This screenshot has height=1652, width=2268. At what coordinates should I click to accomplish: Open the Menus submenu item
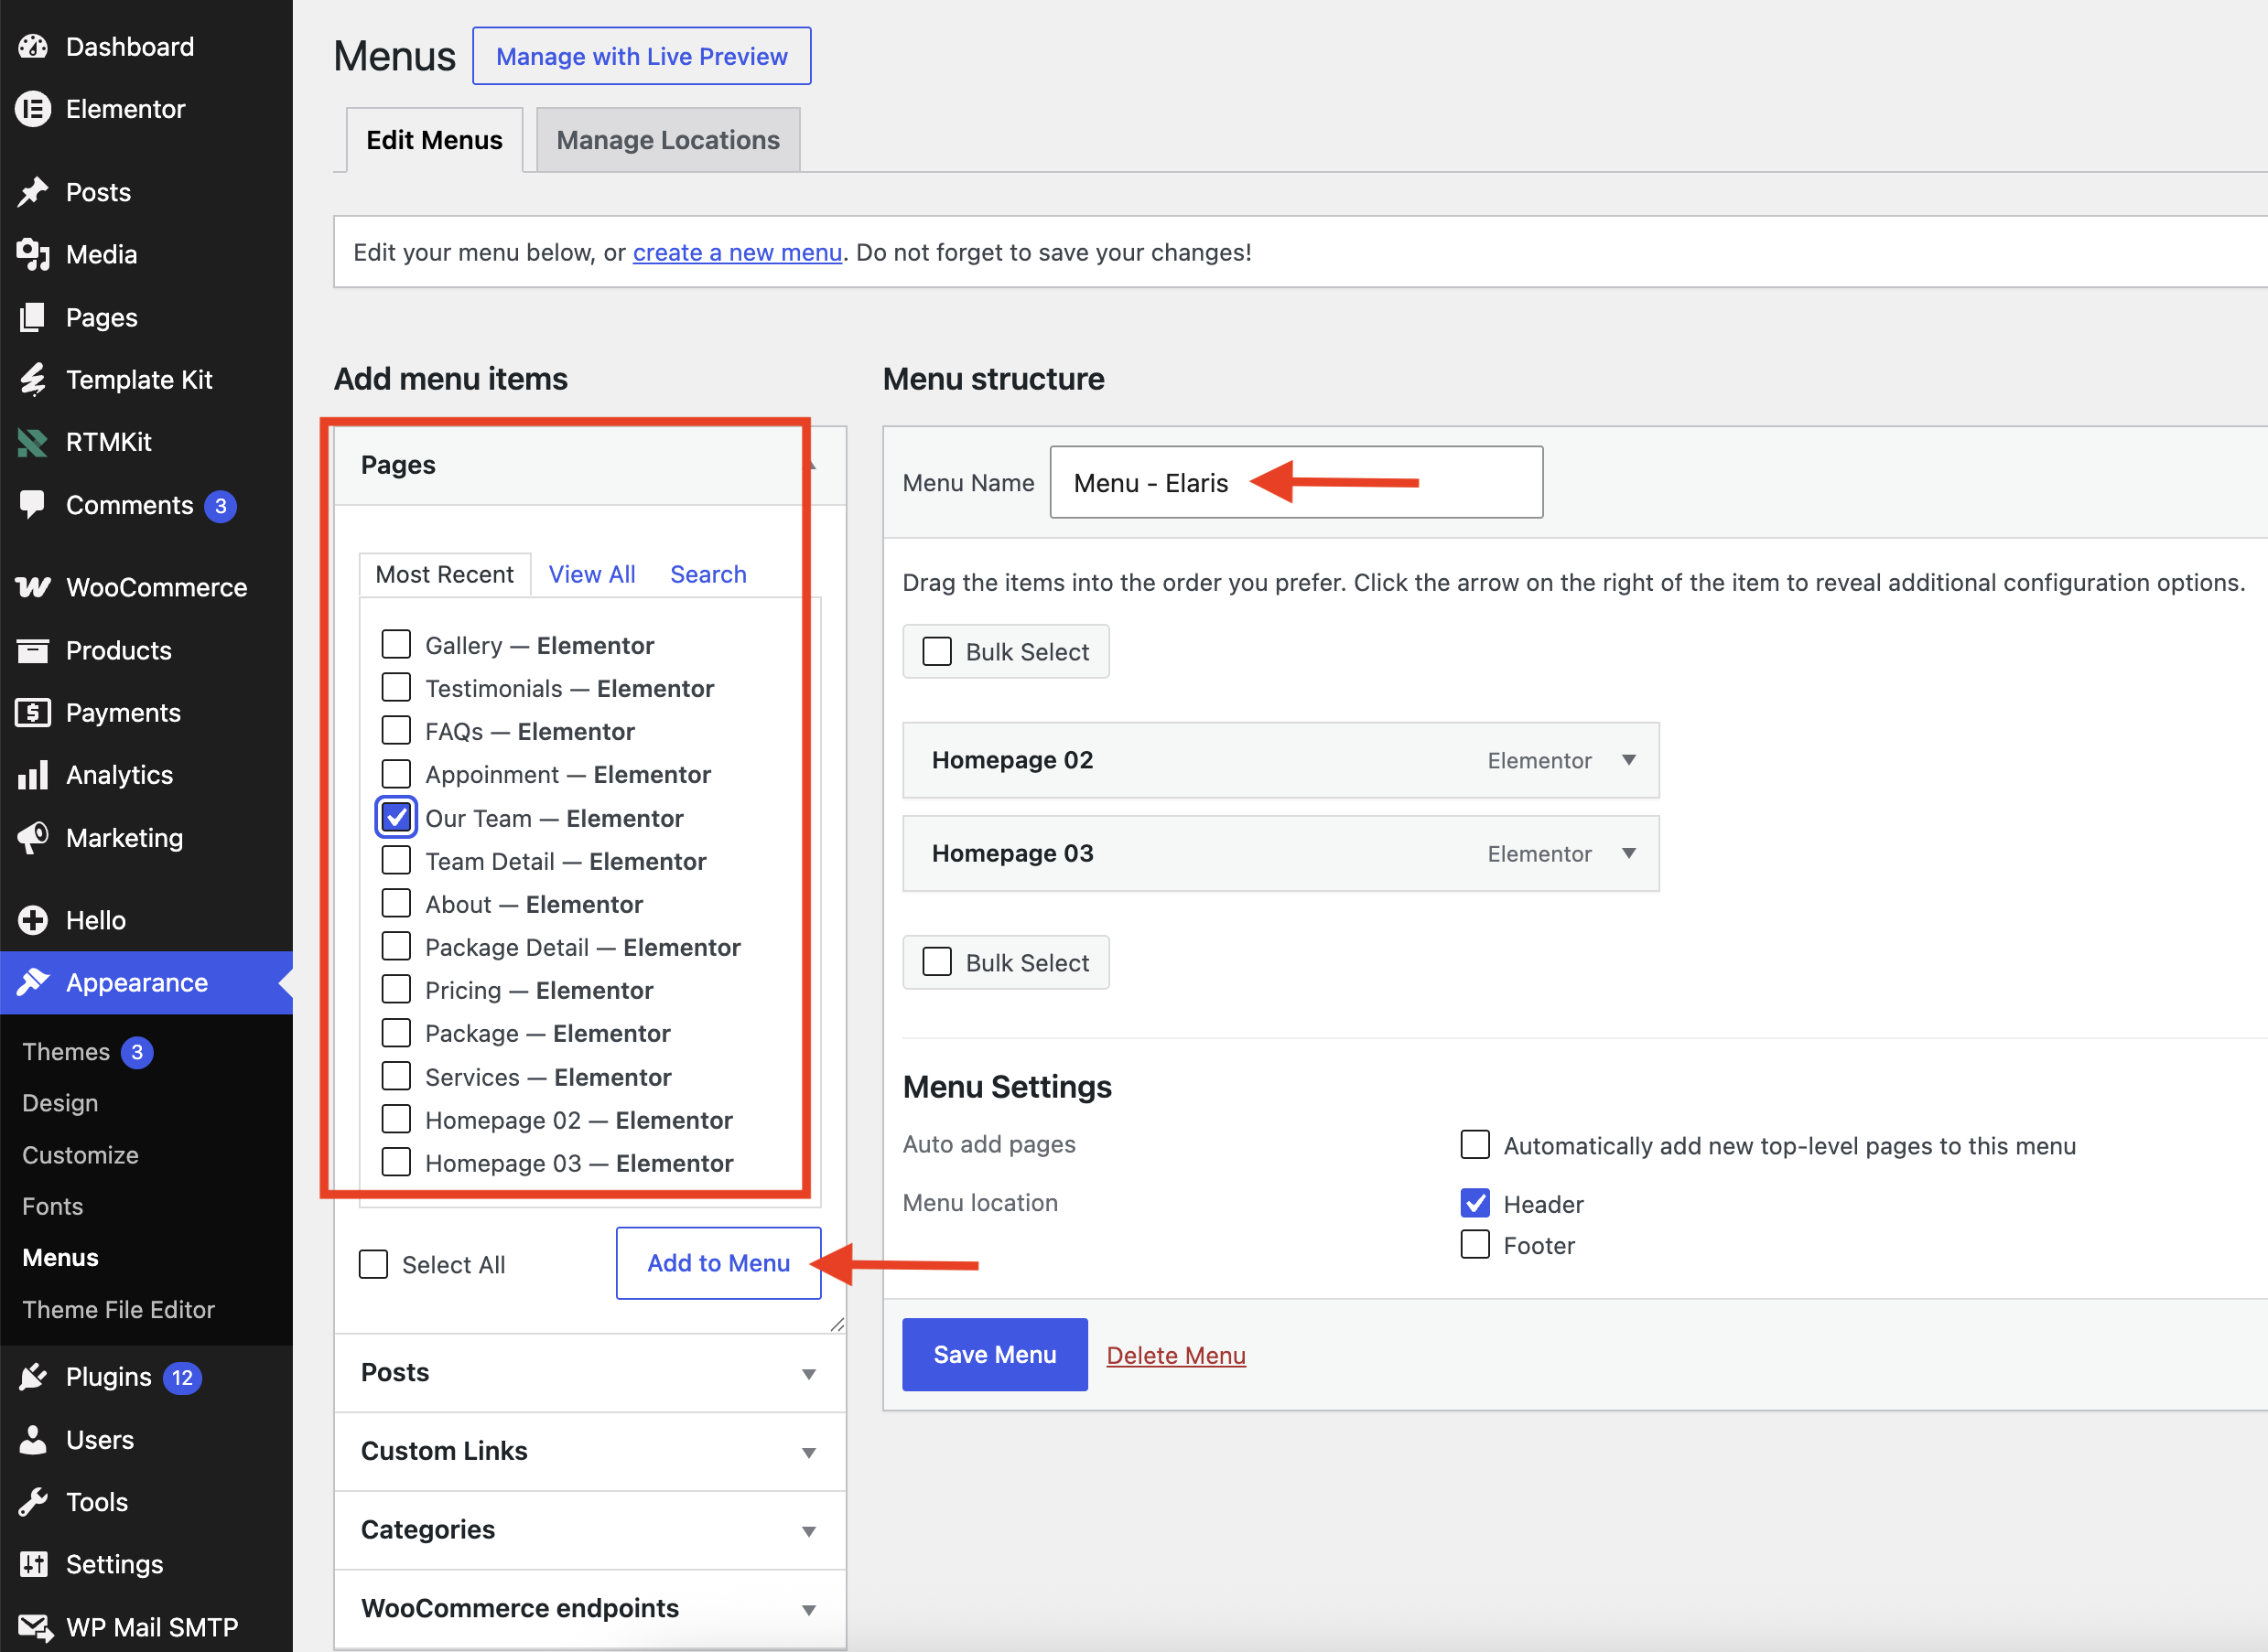[60, 1258]
